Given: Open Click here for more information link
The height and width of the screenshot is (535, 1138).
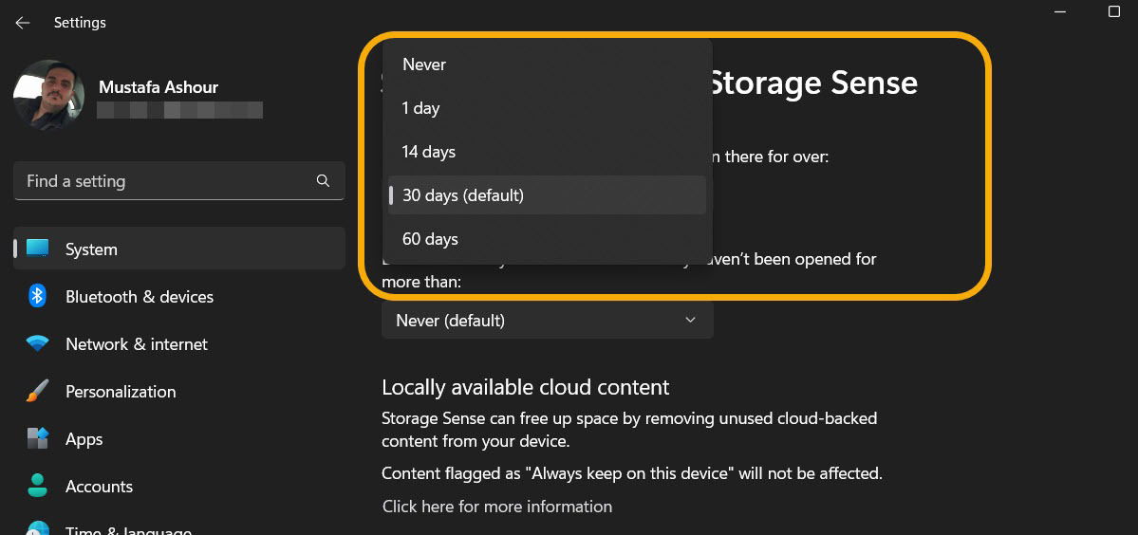Looking at the screenshot, I should click(497, 506).
